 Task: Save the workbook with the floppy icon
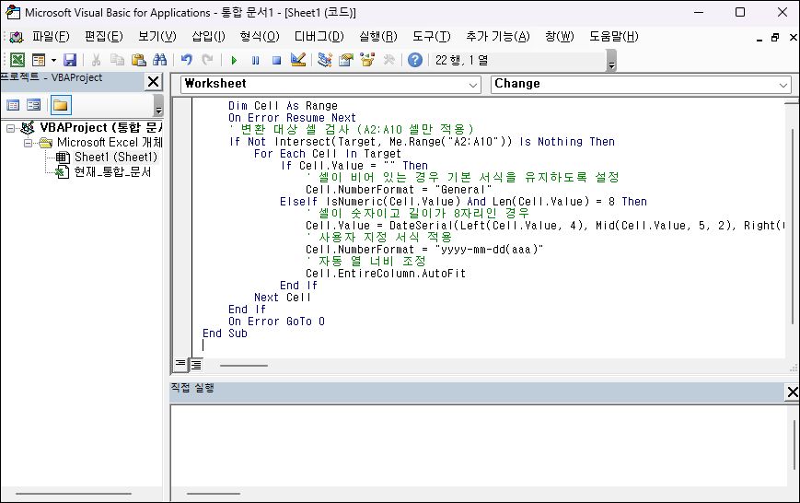click(x=70, y=60)
